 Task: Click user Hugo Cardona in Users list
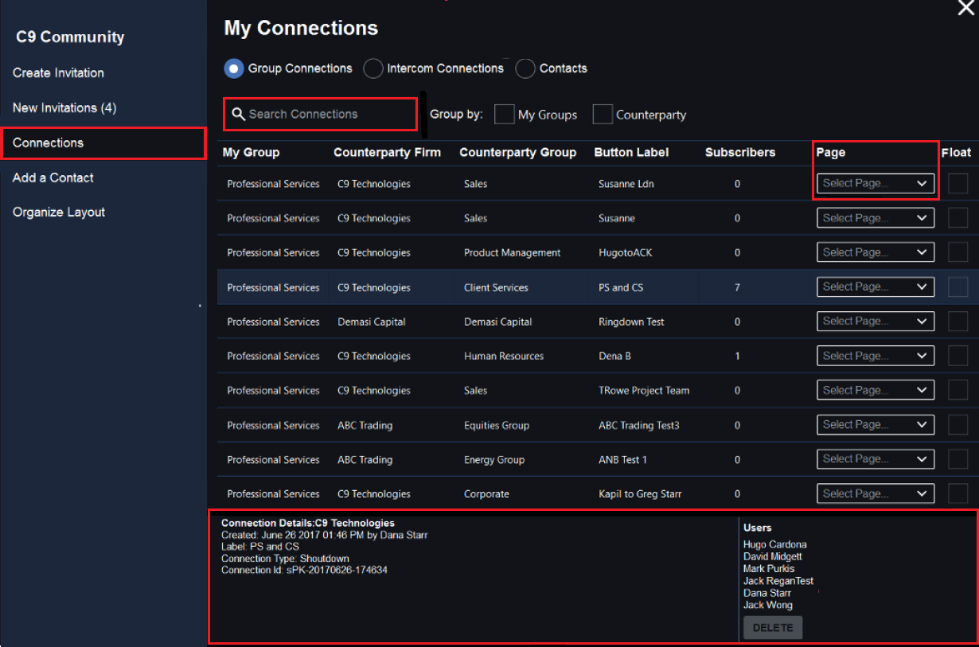pyautogui.click(x=775, y=545)
